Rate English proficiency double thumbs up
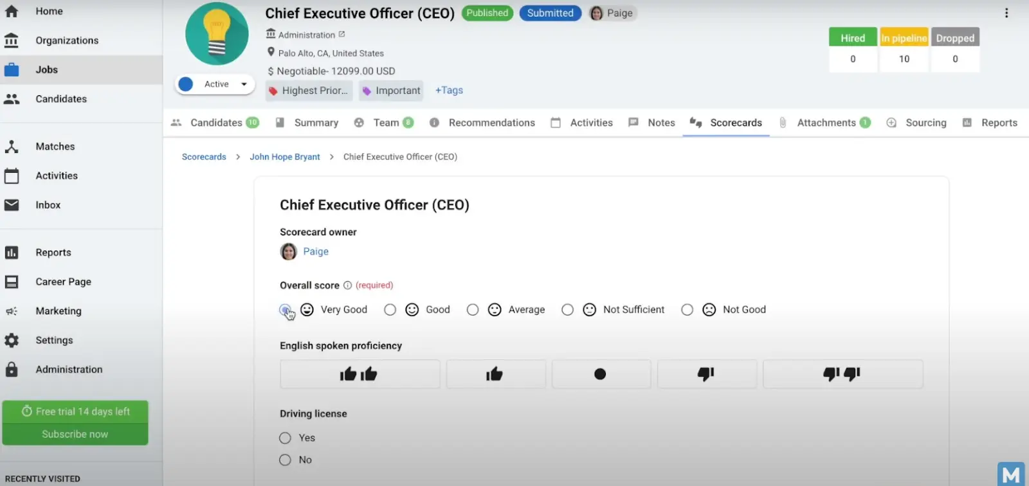The image size is (1029, 486). point(359,373)
